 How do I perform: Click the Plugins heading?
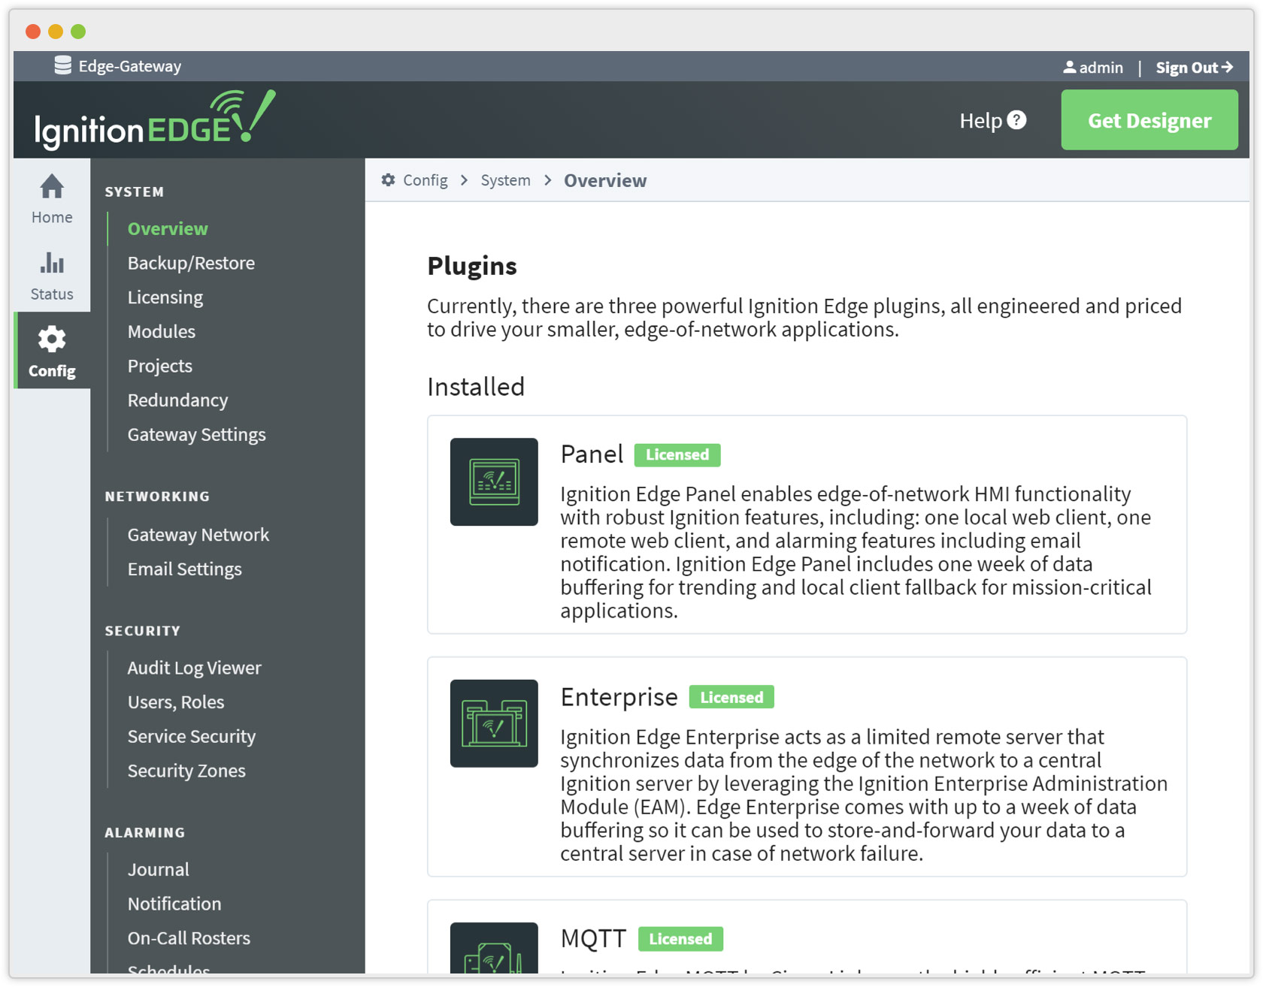click(x=472, y=266)
